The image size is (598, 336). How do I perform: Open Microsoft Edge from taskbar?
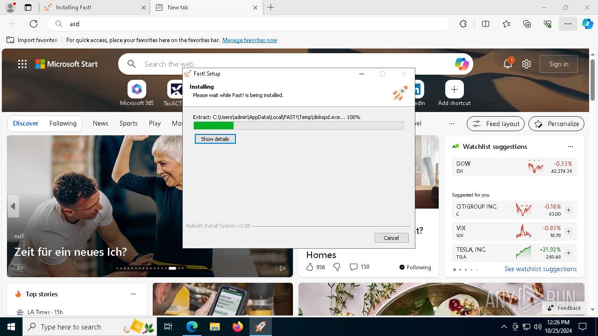pos(192,327)
